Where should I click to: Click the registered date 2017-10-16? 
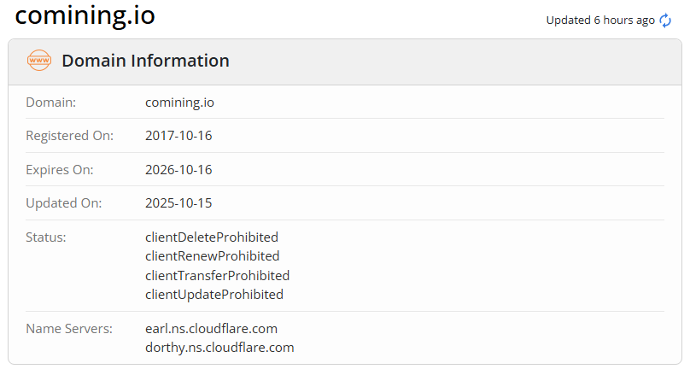pyautogui.click(x=178, y=136)
